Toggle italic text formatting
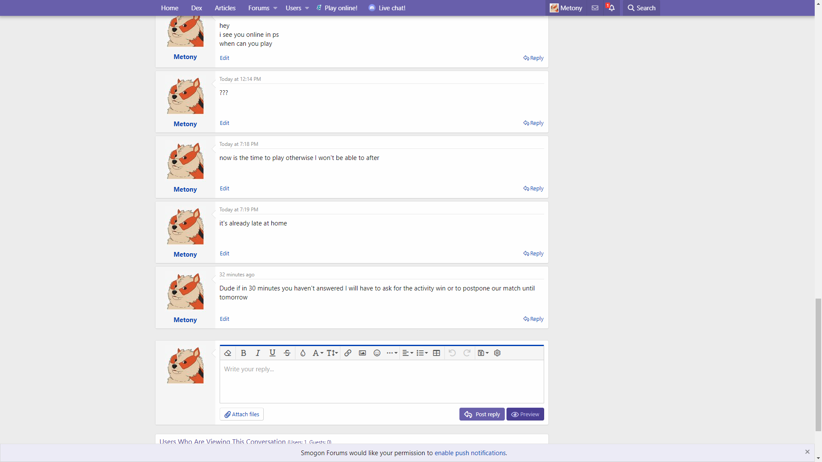This screenshot has height=462, width=822. tap(258, 353)
